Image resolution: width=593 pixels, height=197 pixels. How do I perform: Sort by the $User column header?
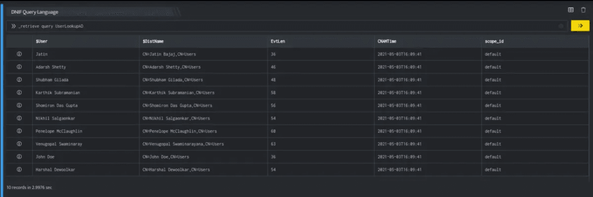point(42,41)
